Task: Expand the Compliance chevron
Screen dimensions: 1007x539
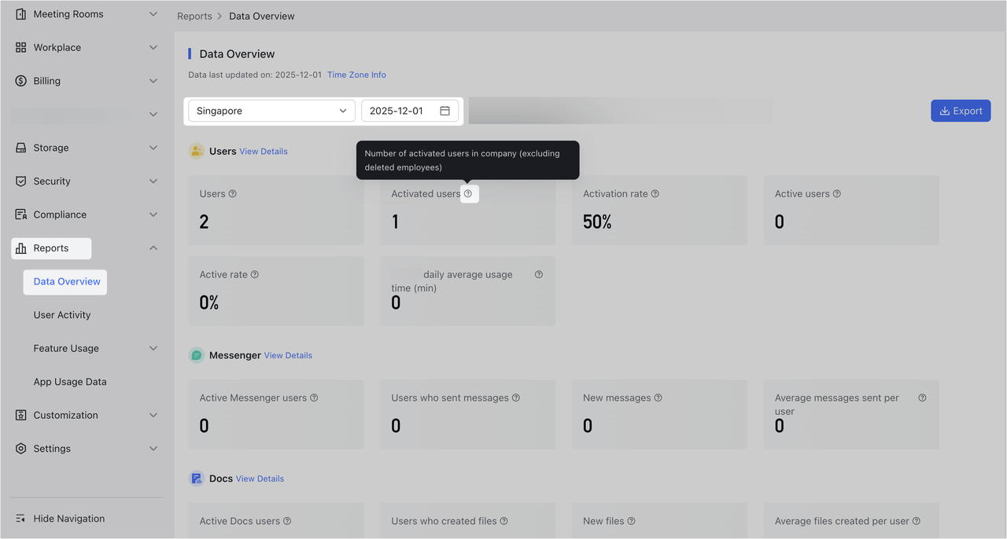Action: click(153, 214)
